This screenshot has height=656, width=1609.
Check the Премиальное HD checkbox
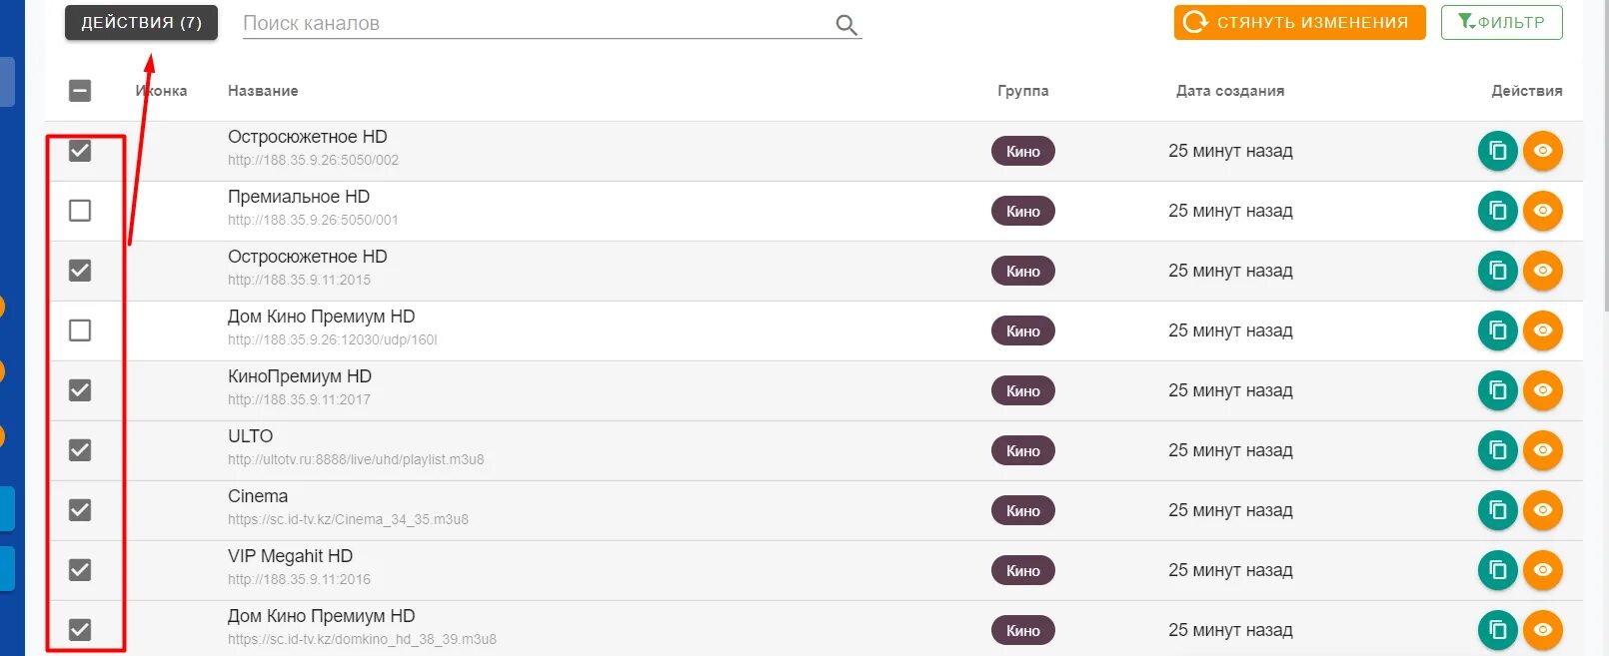[80, 211]
